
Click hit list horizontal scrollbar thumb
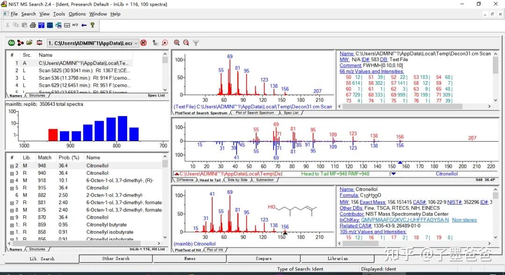click(76, 244)
